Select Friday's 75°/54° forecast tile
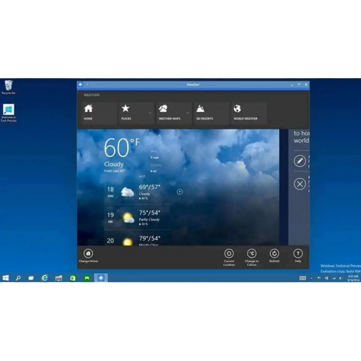Image resolution: width=361 pixels, height=361 pixels. click(144, 216)
